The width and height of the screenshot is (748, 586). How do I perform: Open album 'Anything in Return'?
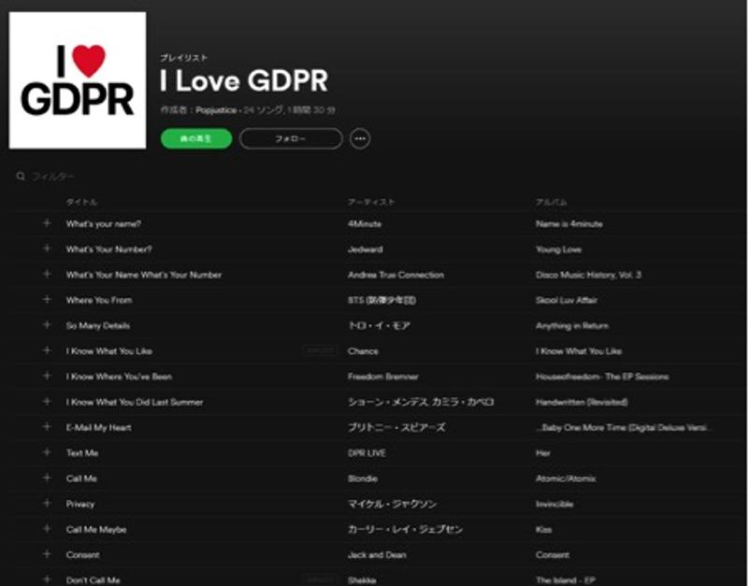coord(572,326)
